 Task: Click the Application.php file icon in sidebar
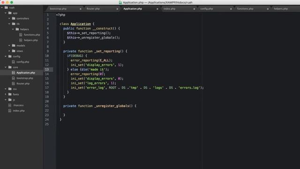(14, 73)
